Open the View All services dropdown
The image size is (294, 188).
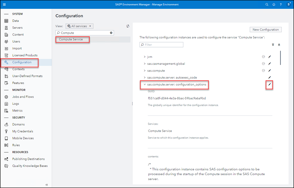[79, 26]
